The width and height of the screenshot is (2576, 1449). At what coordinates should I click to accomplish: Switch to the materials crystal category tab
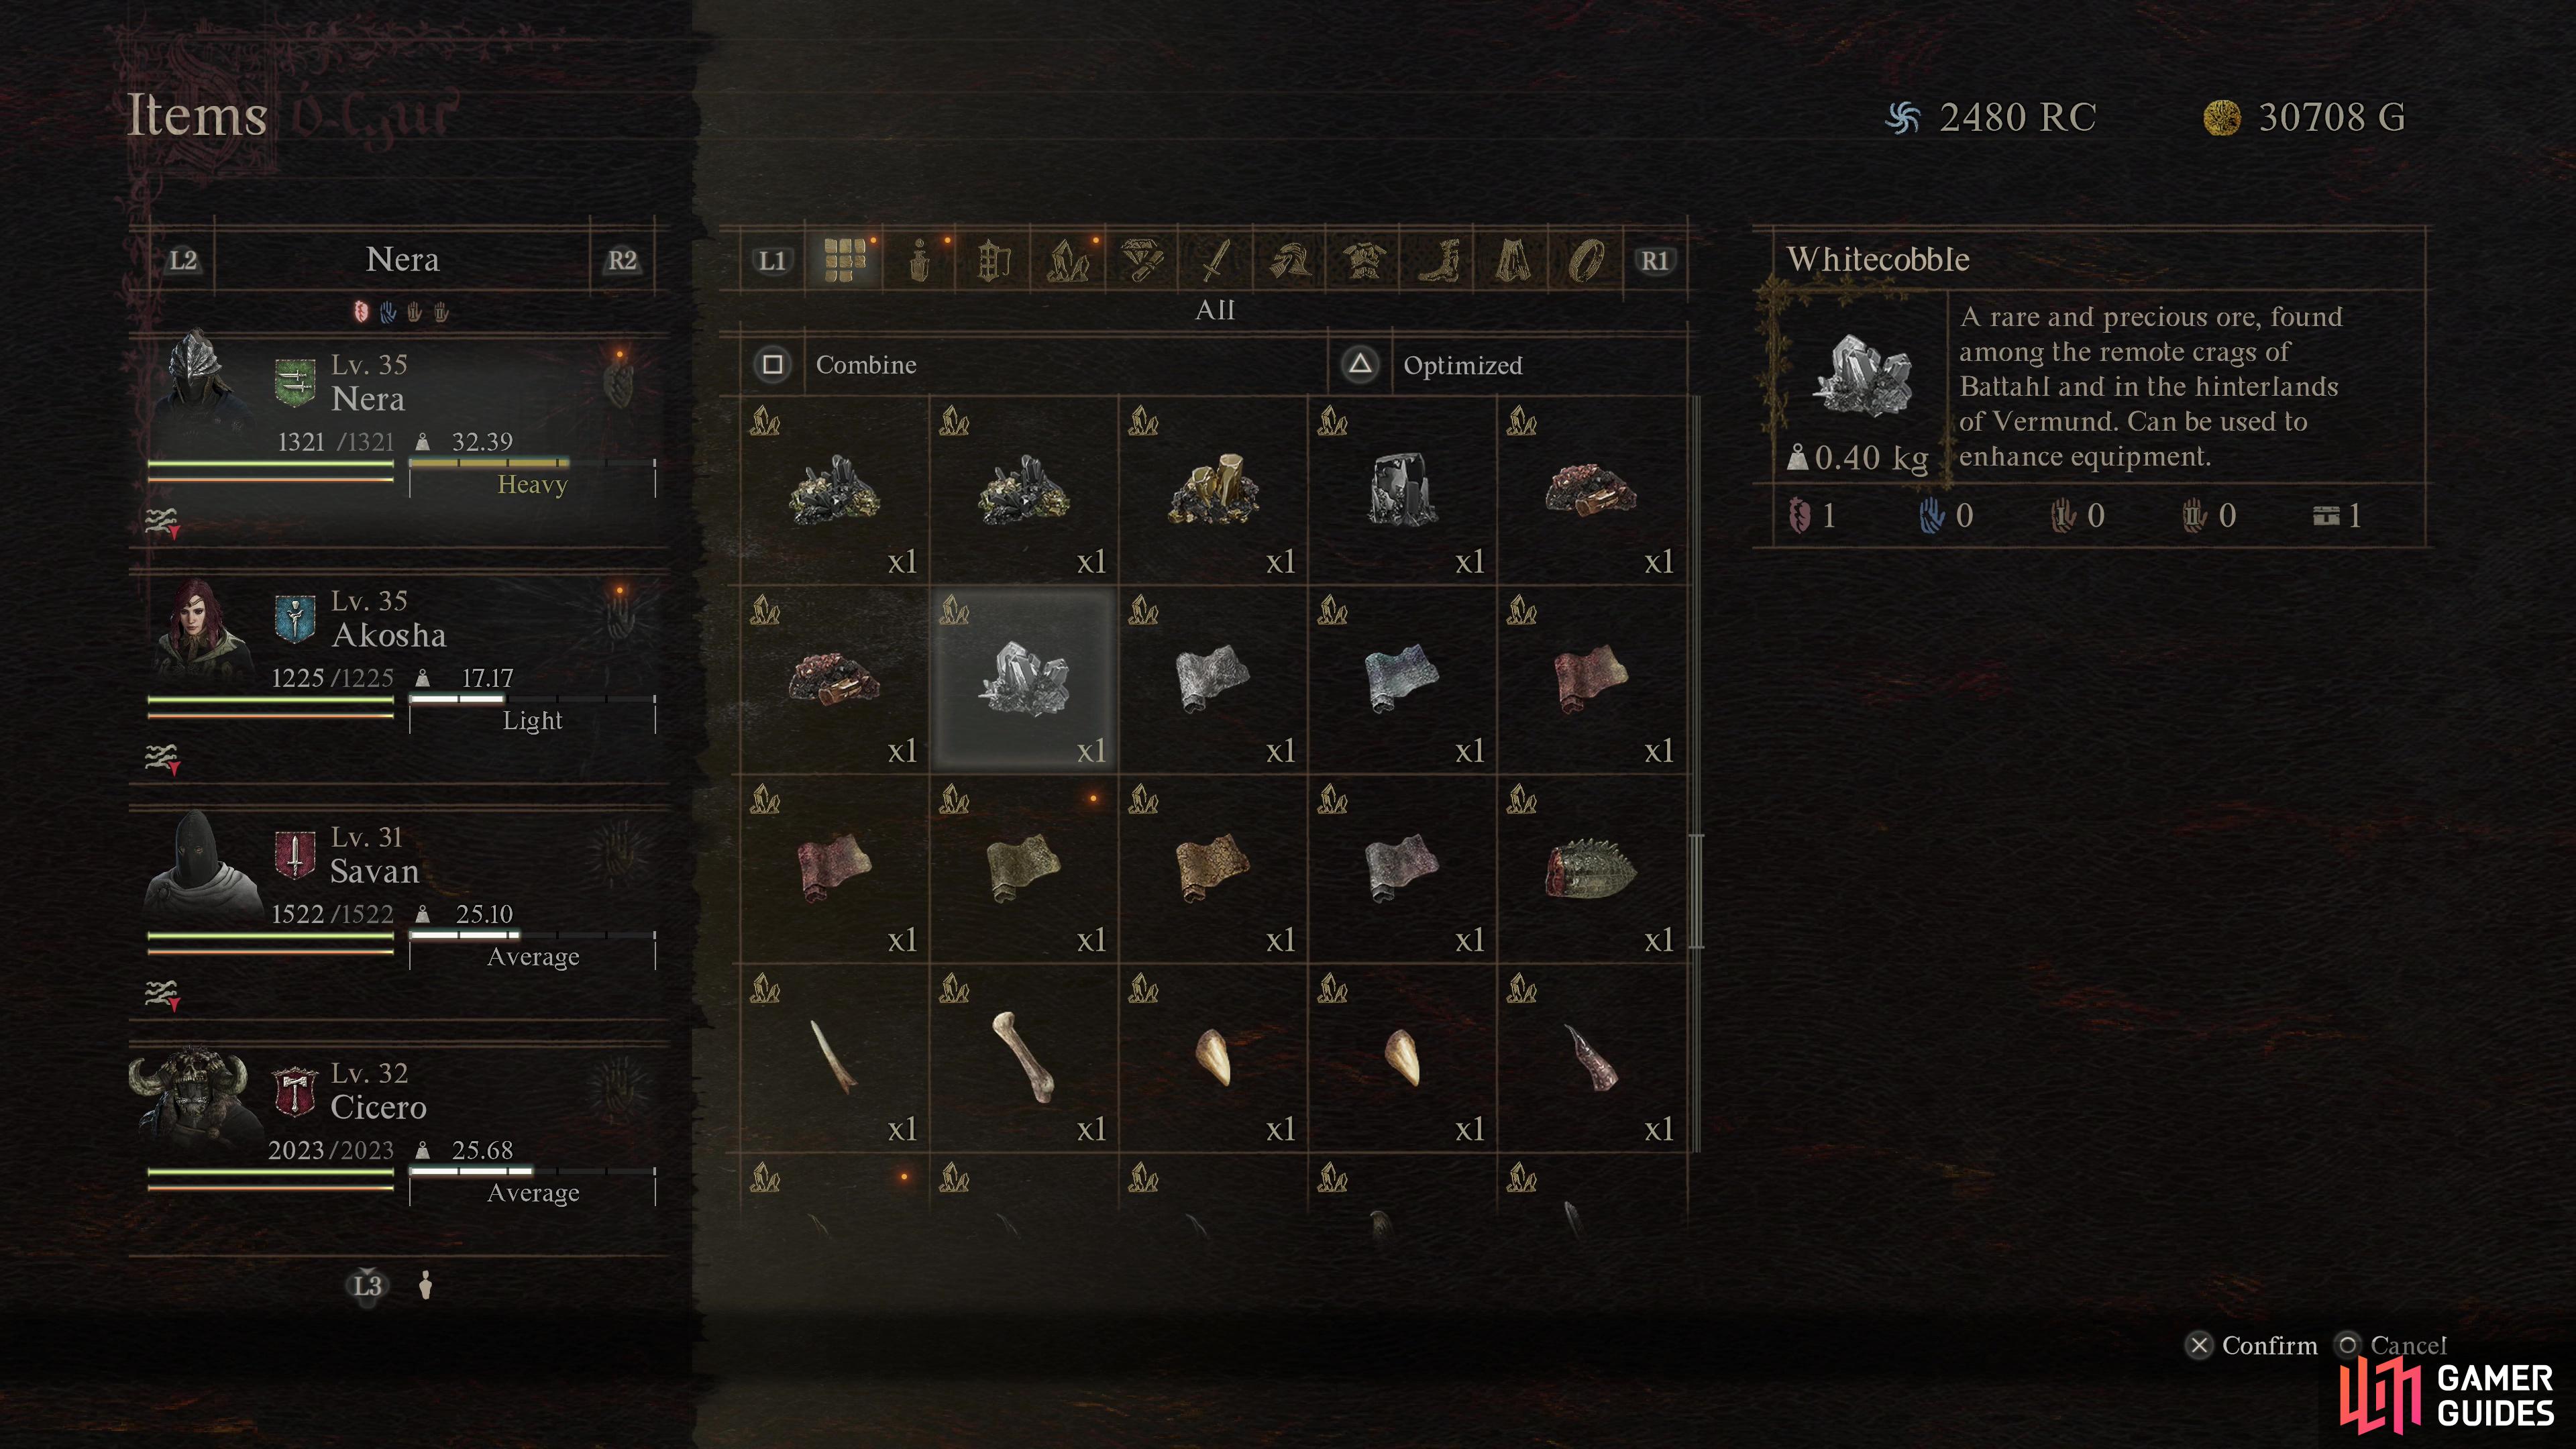pyautogui.click(x=1068, y=260)
